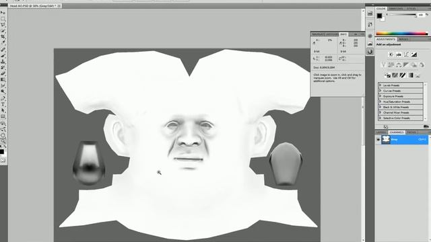Open the Channels tab

(x=397, y=132)
